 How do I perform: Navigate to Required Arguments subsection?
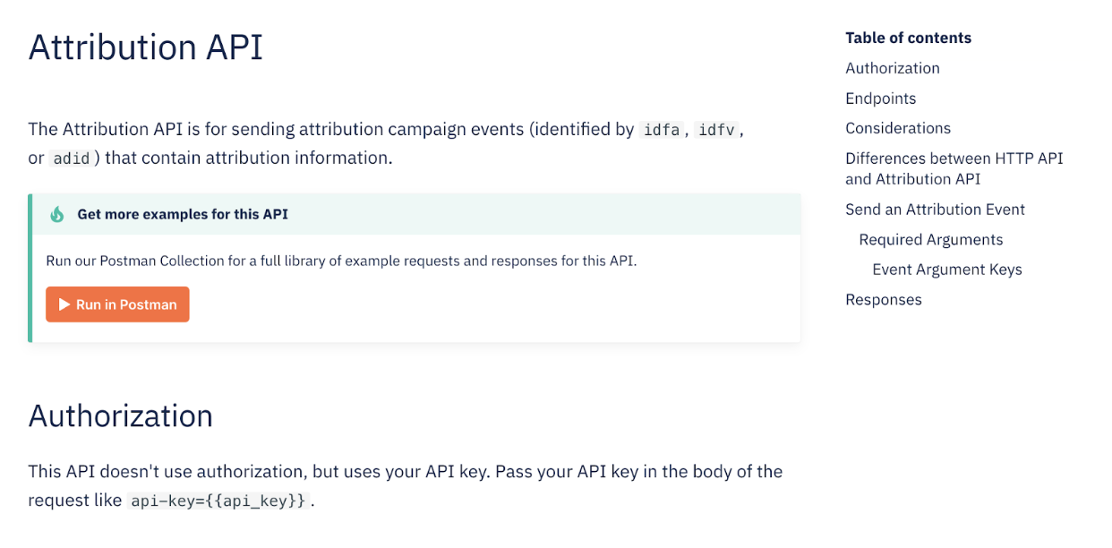tap(930, 239)
